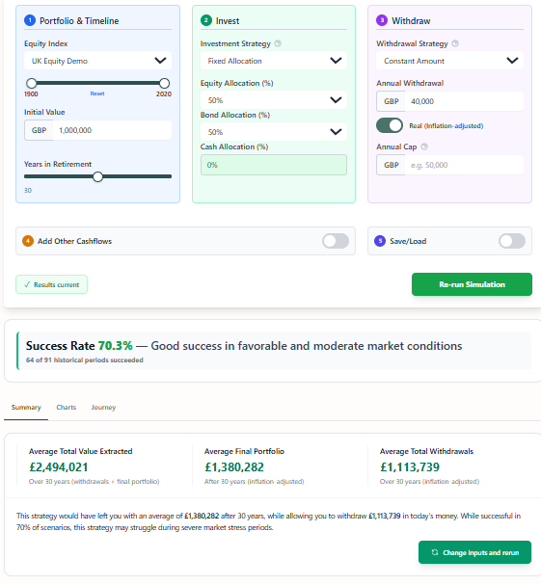The image size is (541, 585).
Task: Click the step 5 Save/Load badge icon
Action: tap(380, 241)
